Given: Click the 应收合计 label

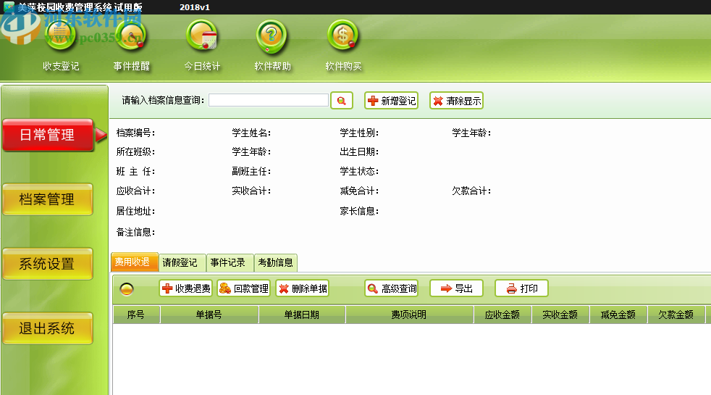Looking at the screenshot, I should coord(135,191).
